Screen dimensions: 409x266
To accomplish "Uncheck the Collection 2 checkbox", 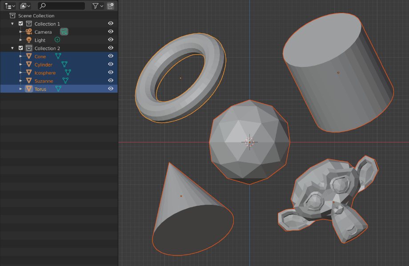I will [x=20, y=48].
